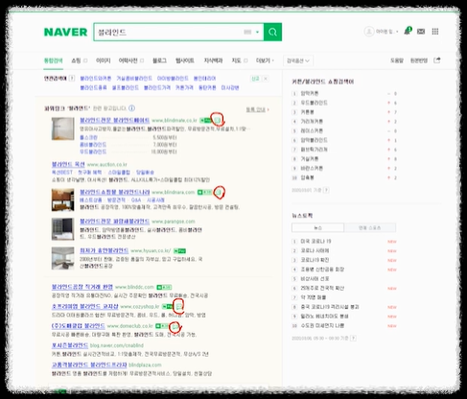The width and height of the screenshot is (467, 399).
Task: Open talk chat icon for www.cozyshop.kr
Action: coord(178,306)
